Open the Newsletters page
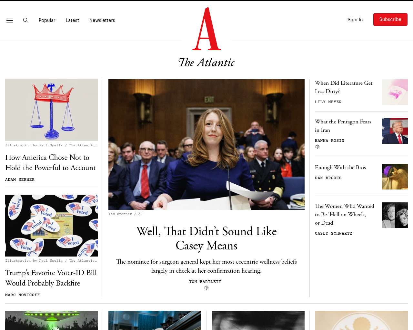The image size is (413, 330). pos(102,20)
